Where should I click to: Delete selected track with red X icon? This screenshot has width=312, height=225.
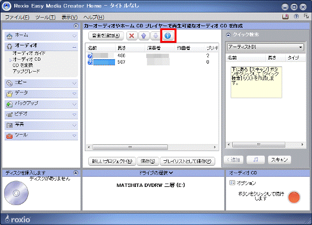pyautogui.click(x=132, y=36)
